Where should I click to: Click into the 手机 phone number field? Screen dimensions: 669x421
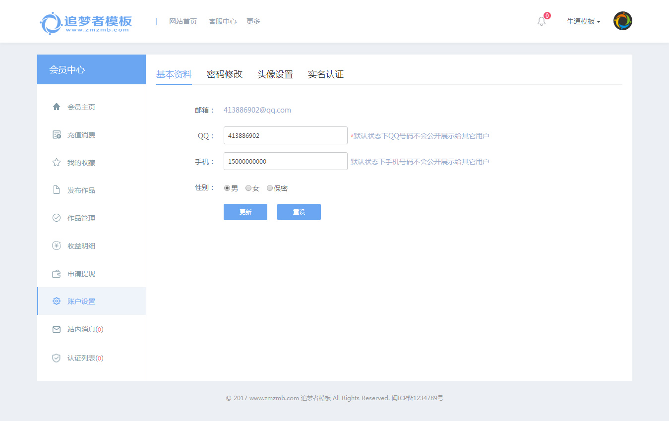point(285,161)
